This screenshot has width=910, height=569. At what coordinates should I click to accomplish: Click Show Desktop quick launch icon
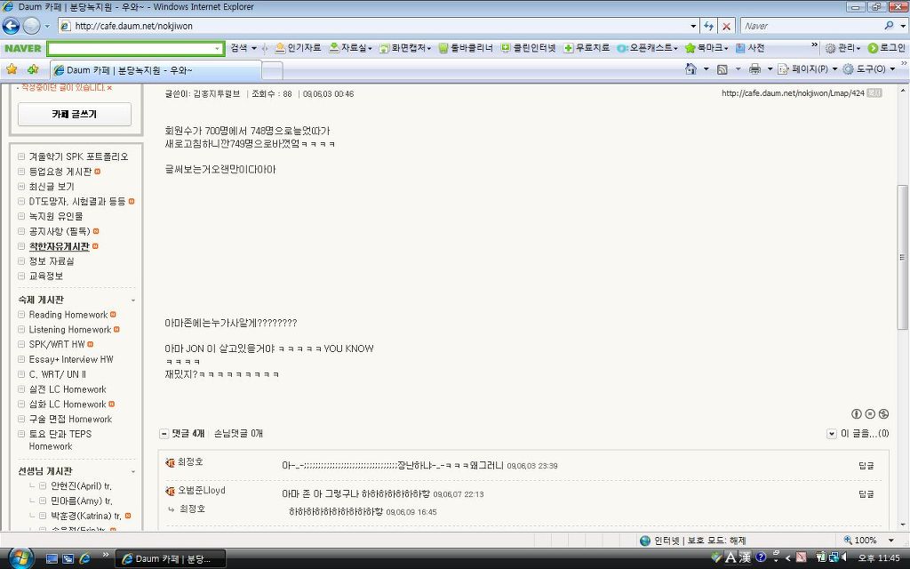52,558
